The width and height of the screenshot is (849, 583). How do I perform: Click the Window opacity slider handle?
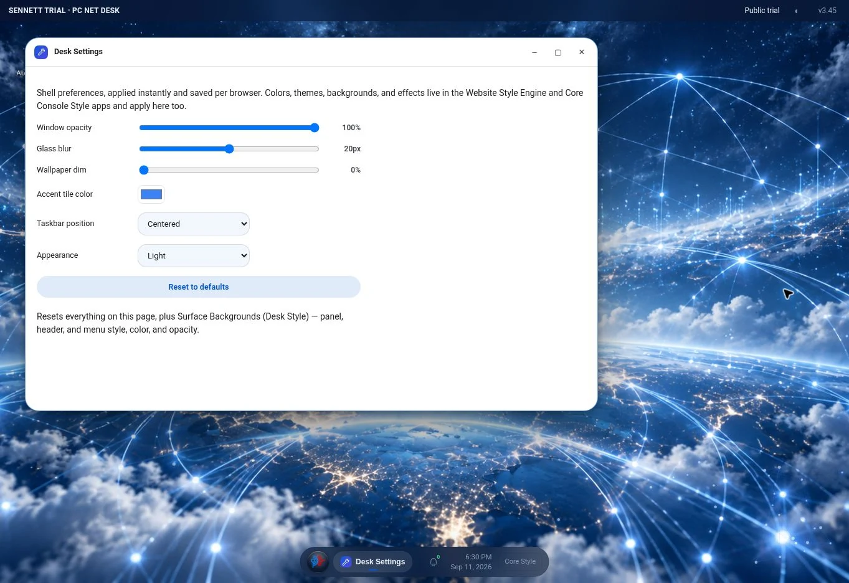(315, 128)
